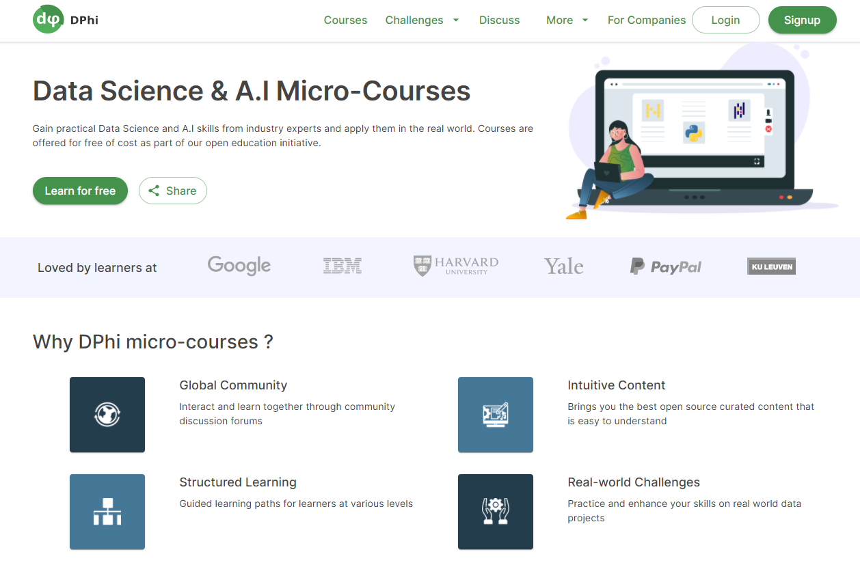Click the Harvard University logo
Image resolution: width=860 pixels, height=578 pixels.
(455, 264)
